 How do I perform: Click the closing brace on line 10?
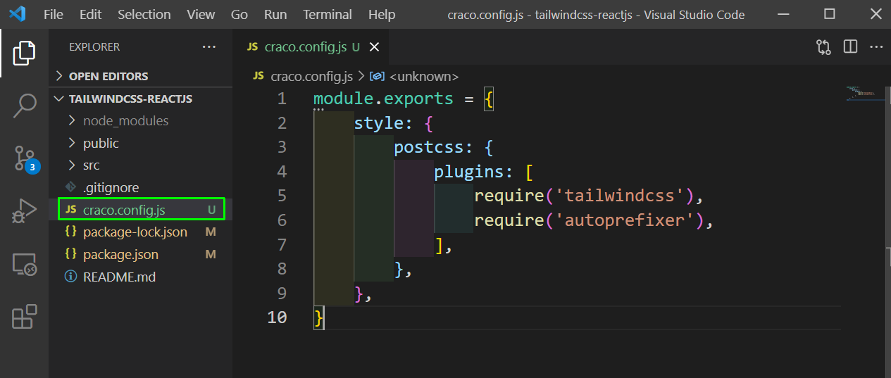(x=318, y=317)
